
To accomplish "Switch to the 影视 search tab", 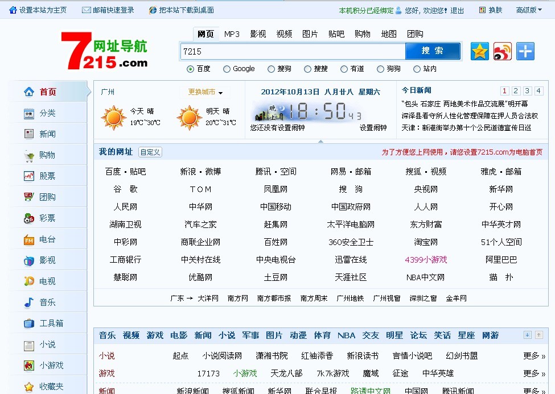I will tap(258, 34).
